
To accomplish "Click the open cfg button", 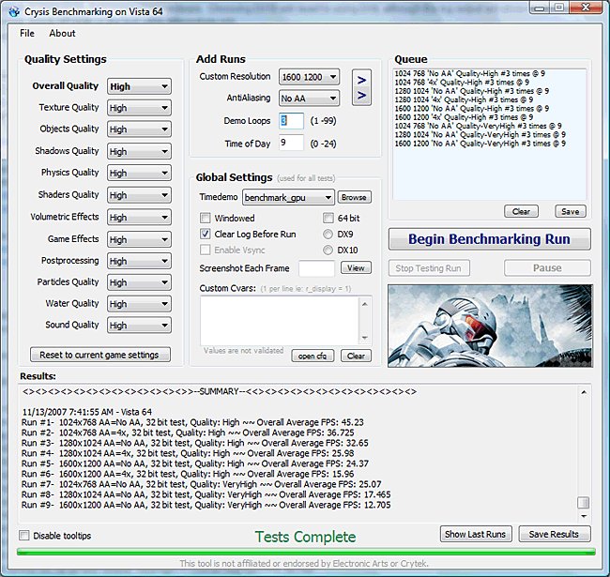I will (313, 356).
